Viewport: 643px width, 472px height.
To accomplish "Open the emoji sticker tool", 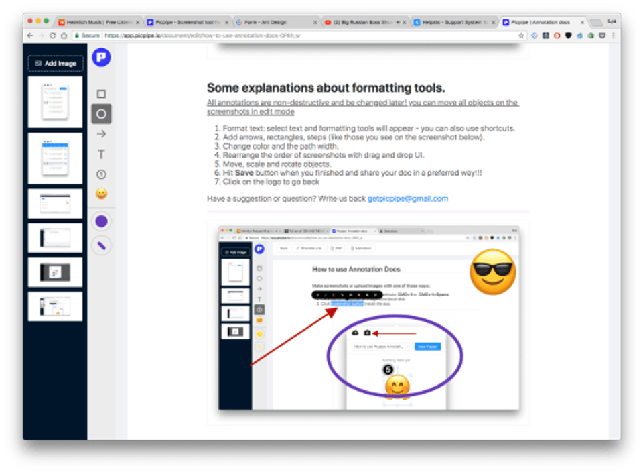I will [101, 194].
